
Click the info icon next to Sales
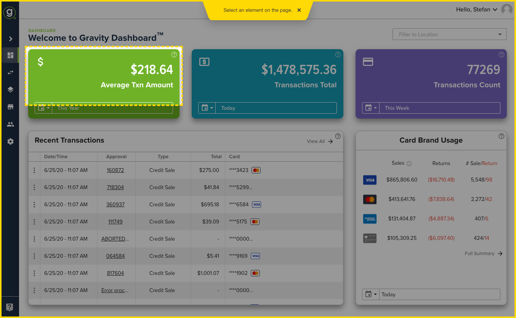pos(409,164)
